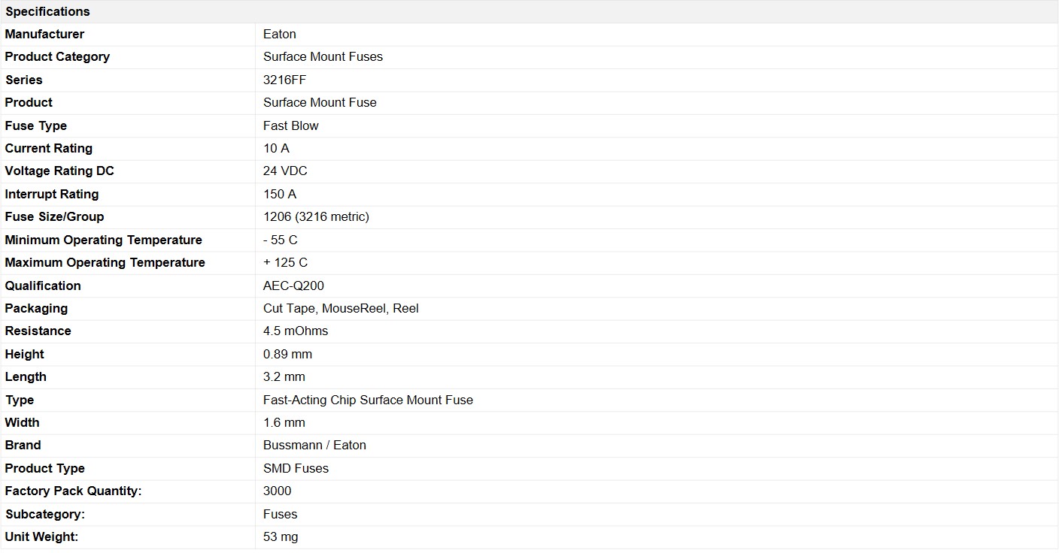Select the Product Type label
1059x553 pixels.
pyautogui.click(x=45, y=468)
